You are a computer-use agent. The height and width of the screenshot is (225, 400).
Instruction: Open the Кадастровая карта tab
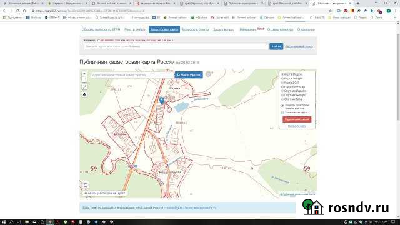164,29
